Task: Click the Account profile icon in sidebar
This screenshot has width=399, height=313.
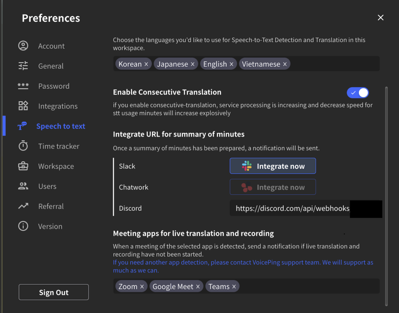Action: click(x=23, y=46)
